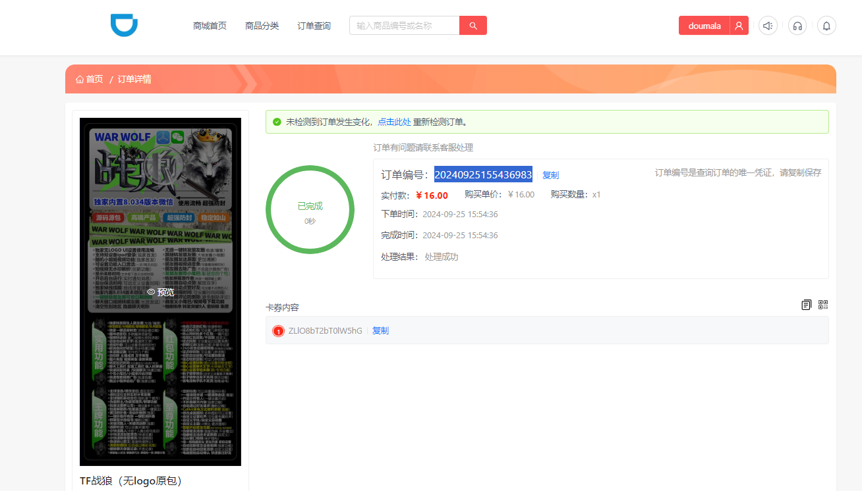862x491 pixels.
Task: Click the paid amount ¥16.00 in red
Action: click(x=432, y=195)
